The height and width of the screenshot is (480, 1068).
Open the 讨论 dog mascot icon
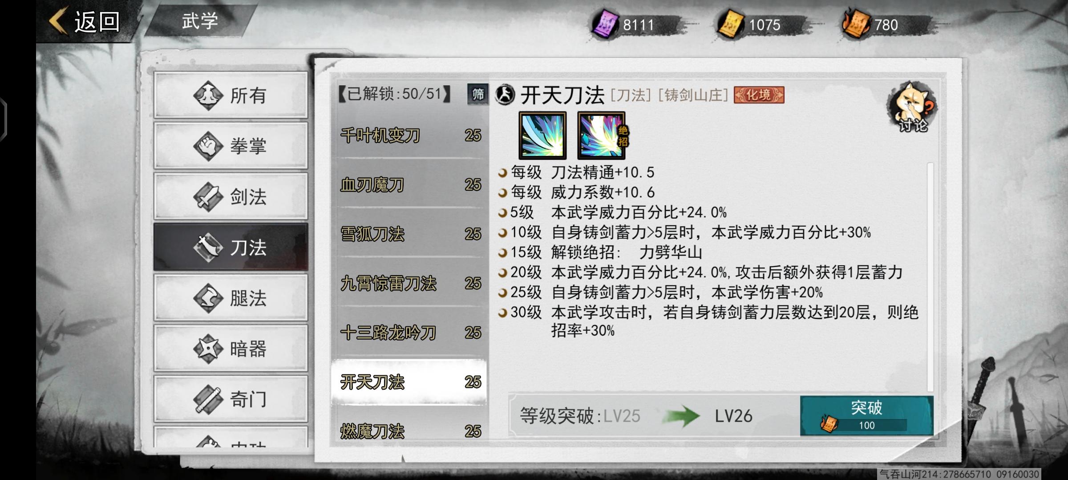pos(912,107)
